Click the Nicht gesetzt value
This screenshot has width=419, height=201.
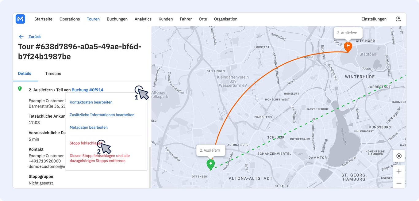click(x=41, y=183)
